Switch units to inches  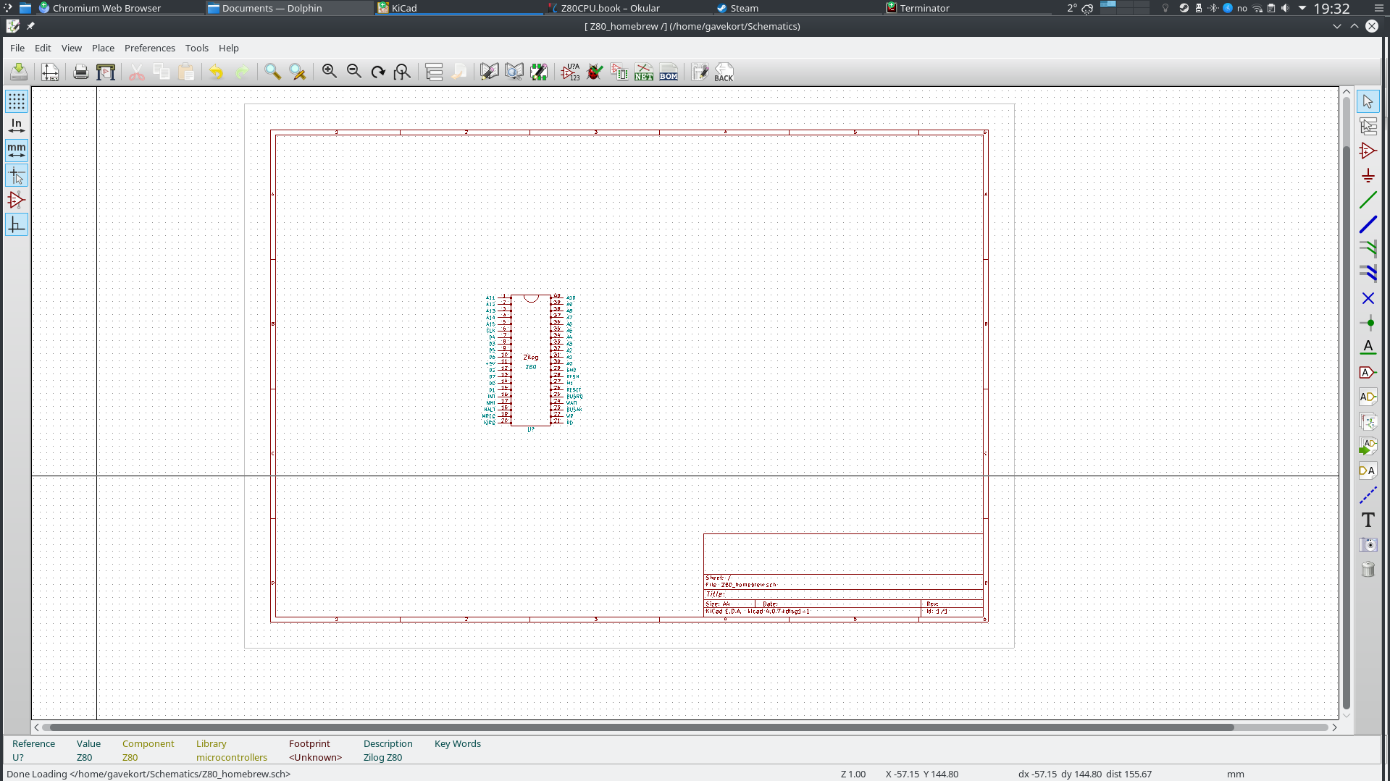click(x=16, y=126)
